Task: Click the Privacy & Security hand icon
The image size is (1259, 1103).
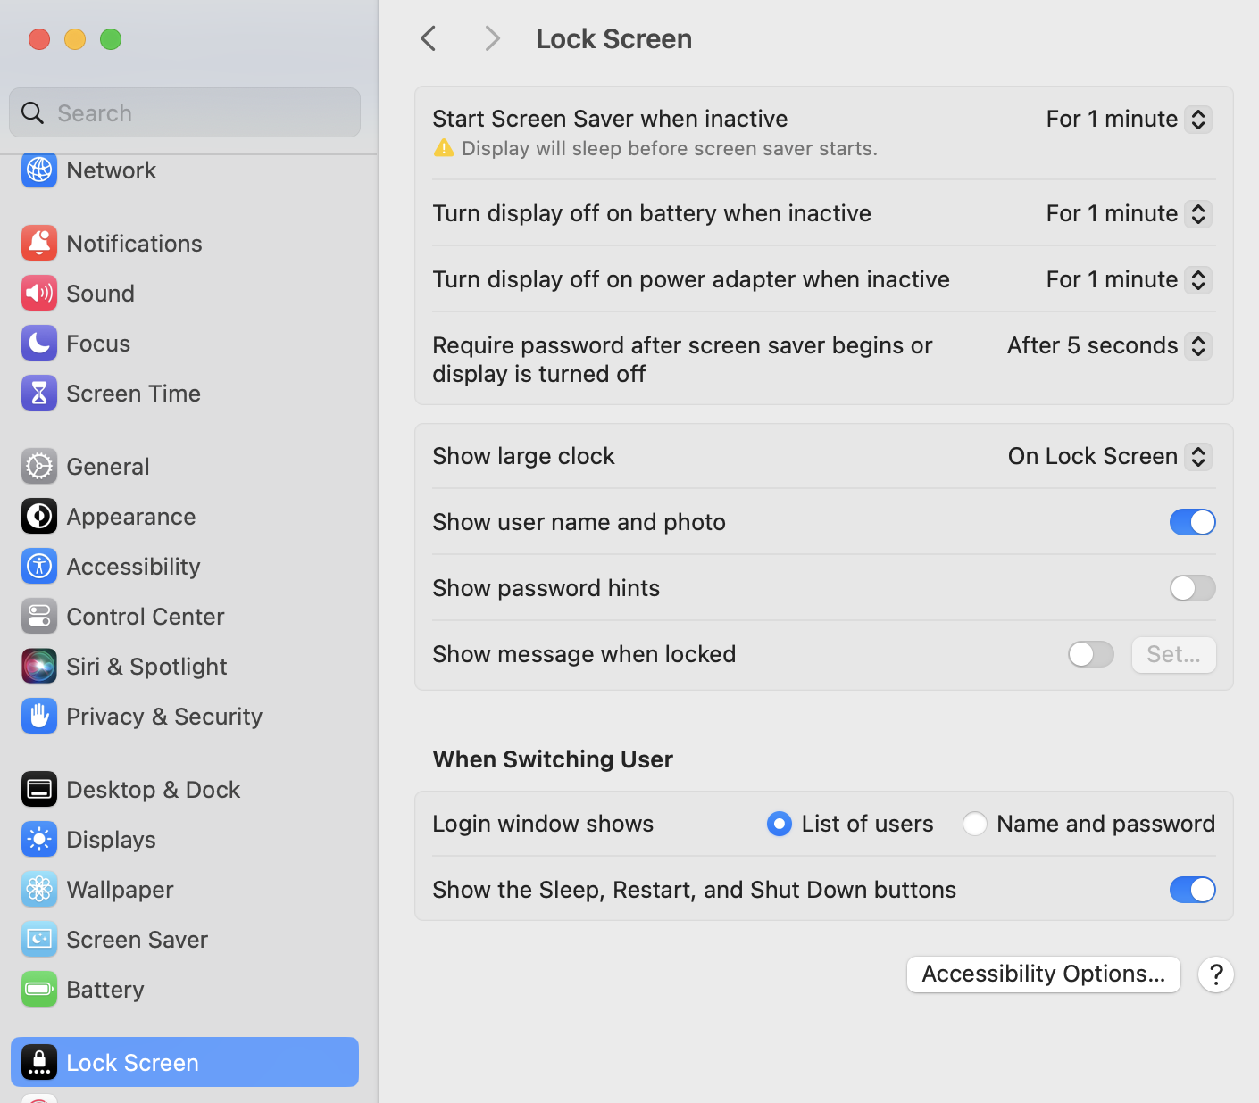Action: pyautogui.click(x=39, y=716)
